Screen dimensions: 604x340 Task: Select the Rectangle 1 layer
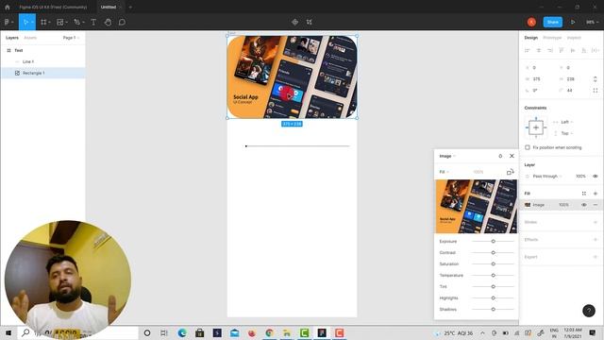point(43,73)
